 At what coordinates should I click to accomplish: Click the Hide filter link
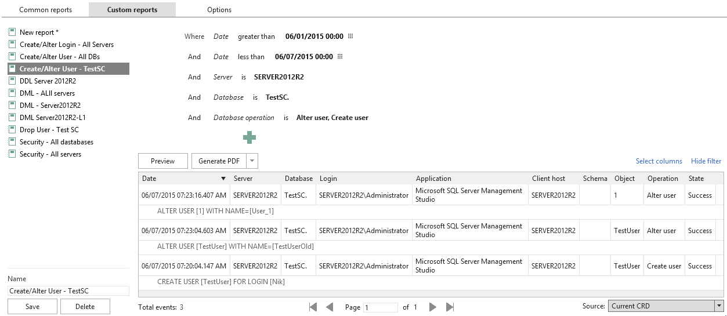coord(706,161)
